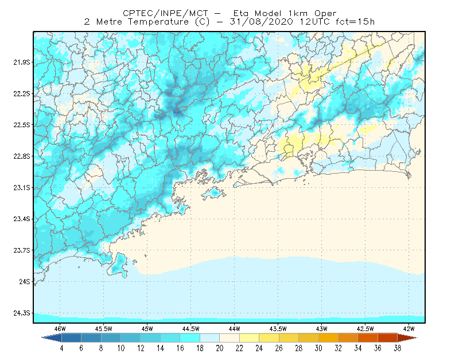Screen dimensions: 459x354
Task: Click the right dark red colorbar arrow
Action: click(x=407, y=338)
